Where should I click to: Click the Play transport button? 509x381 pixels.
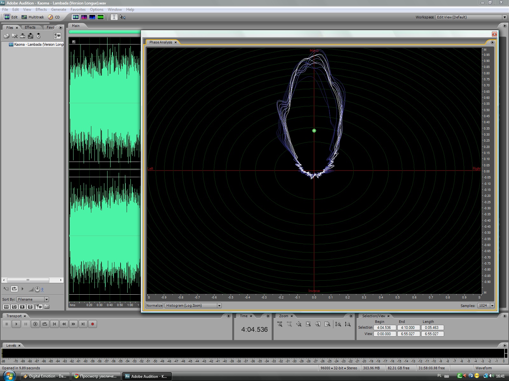16,324
